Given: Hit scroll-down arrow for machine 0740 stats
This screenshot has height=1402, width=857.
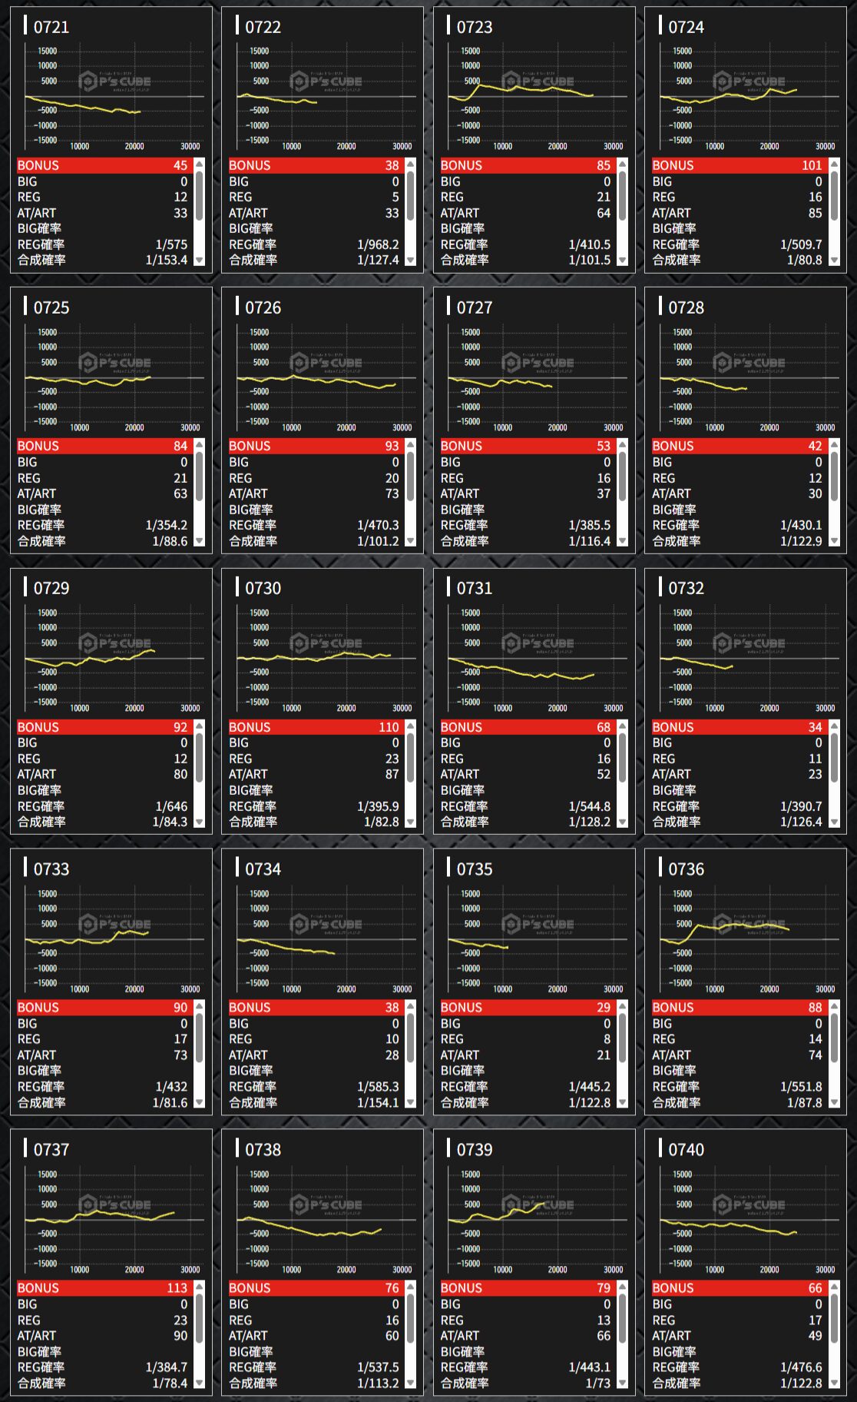Looking at the screenshot, I should (834, 1384).
